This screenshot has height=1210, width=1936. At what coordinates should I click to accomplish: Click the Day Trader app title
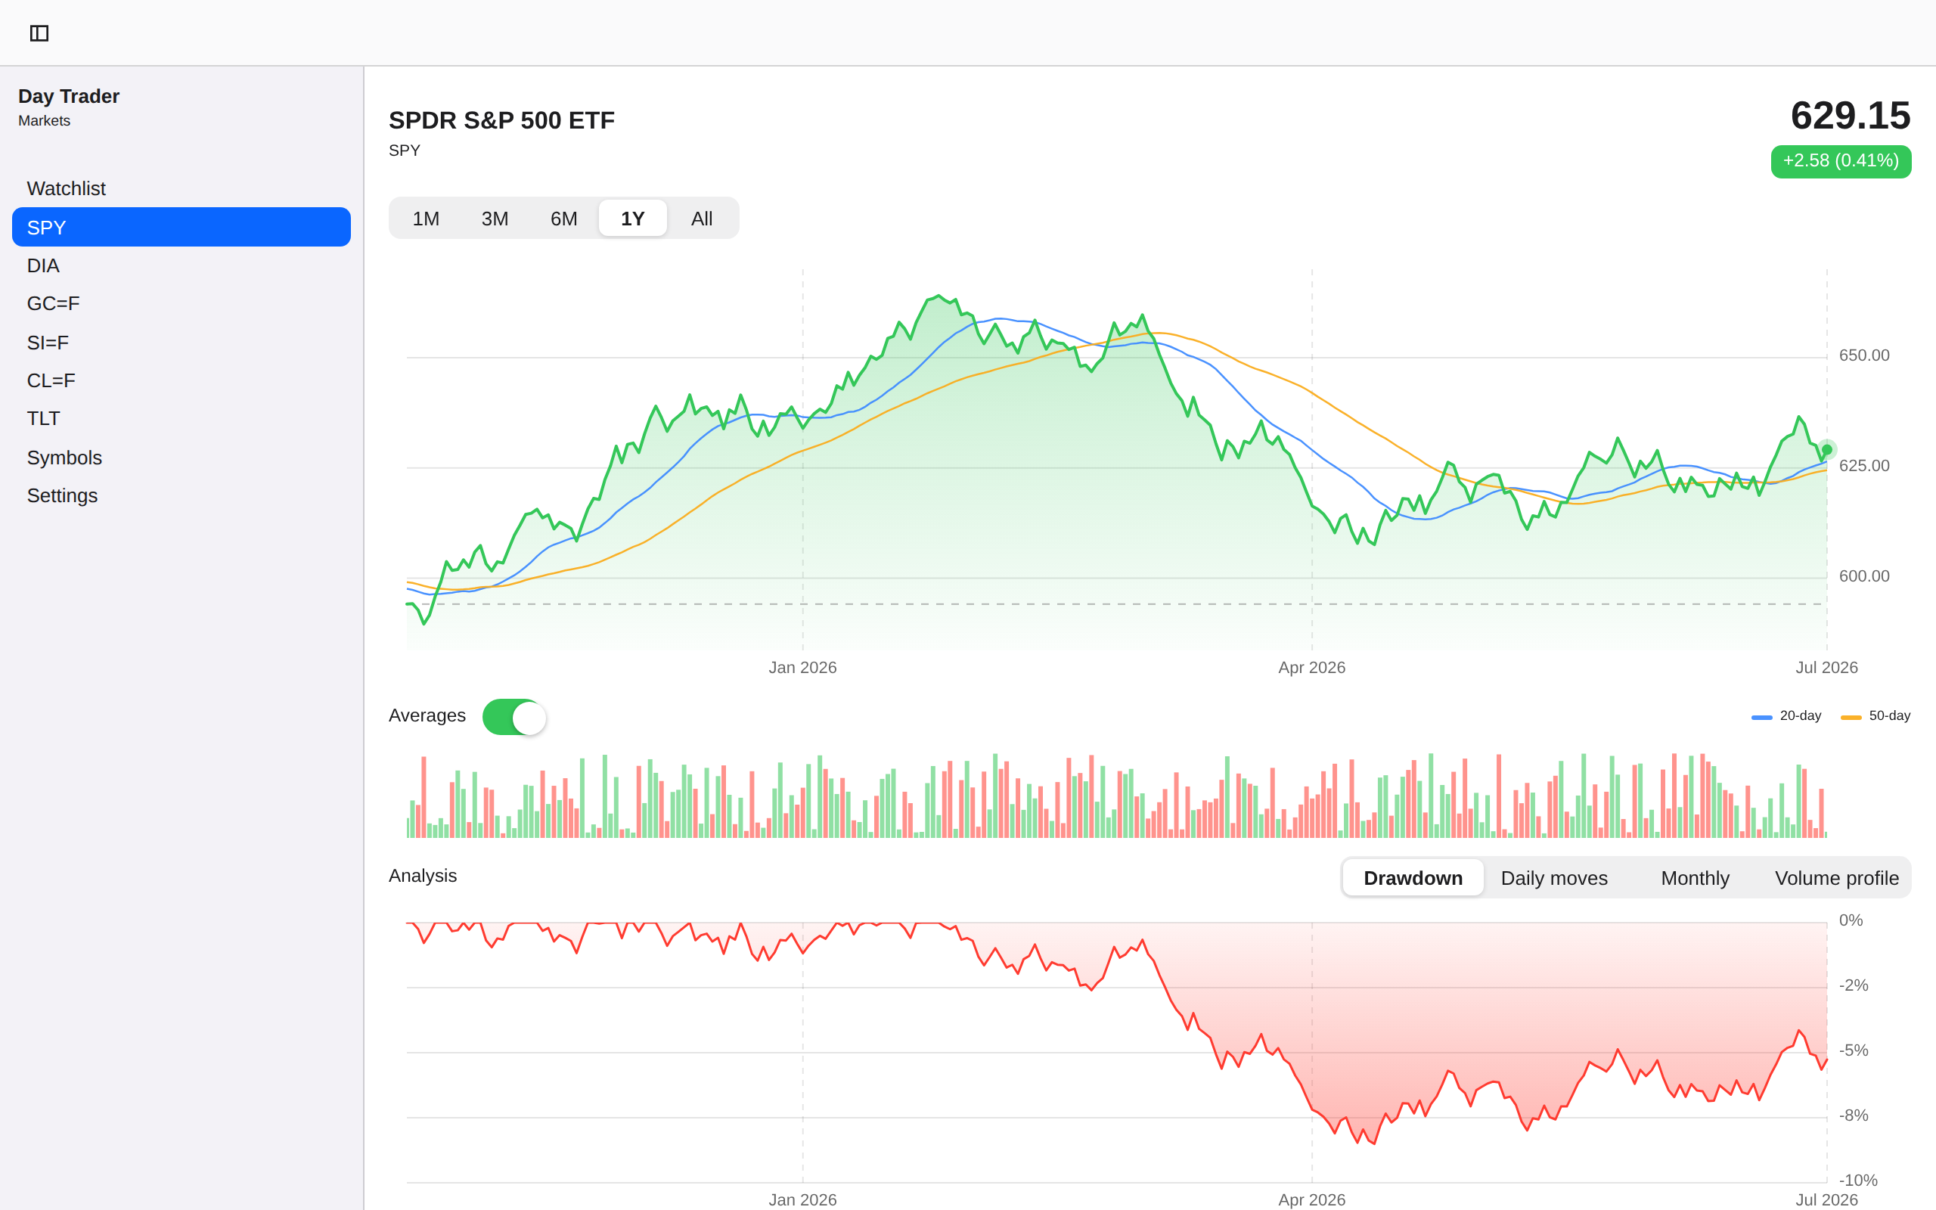click(x=69, y=96)
